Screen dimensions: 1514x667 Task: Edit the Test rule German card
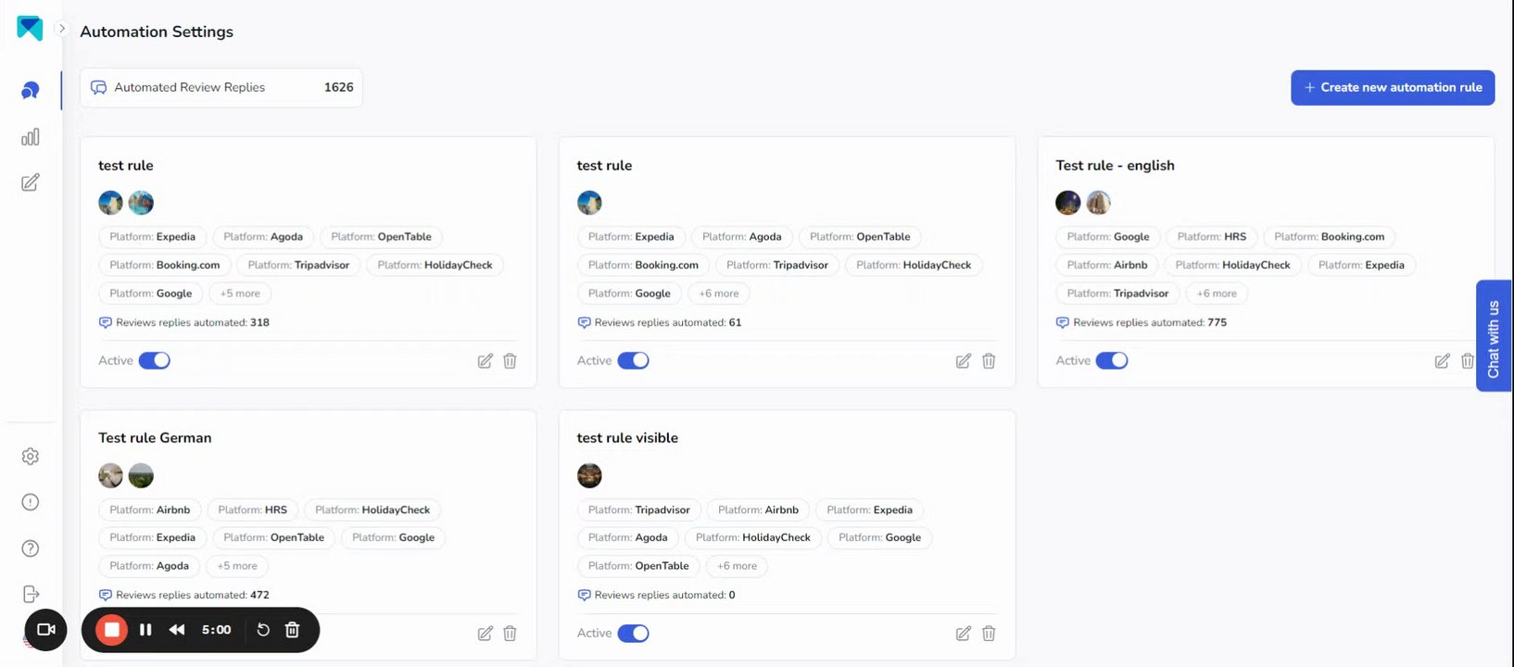[485, 634]
